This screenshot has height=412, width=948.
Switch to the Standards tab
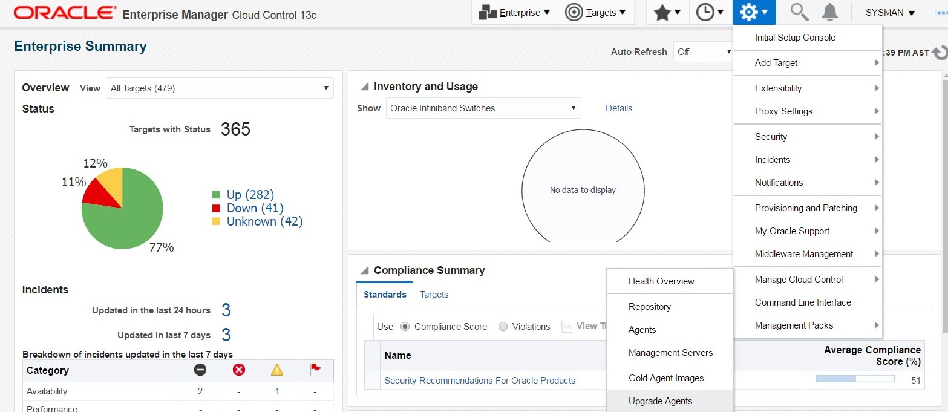385,294
